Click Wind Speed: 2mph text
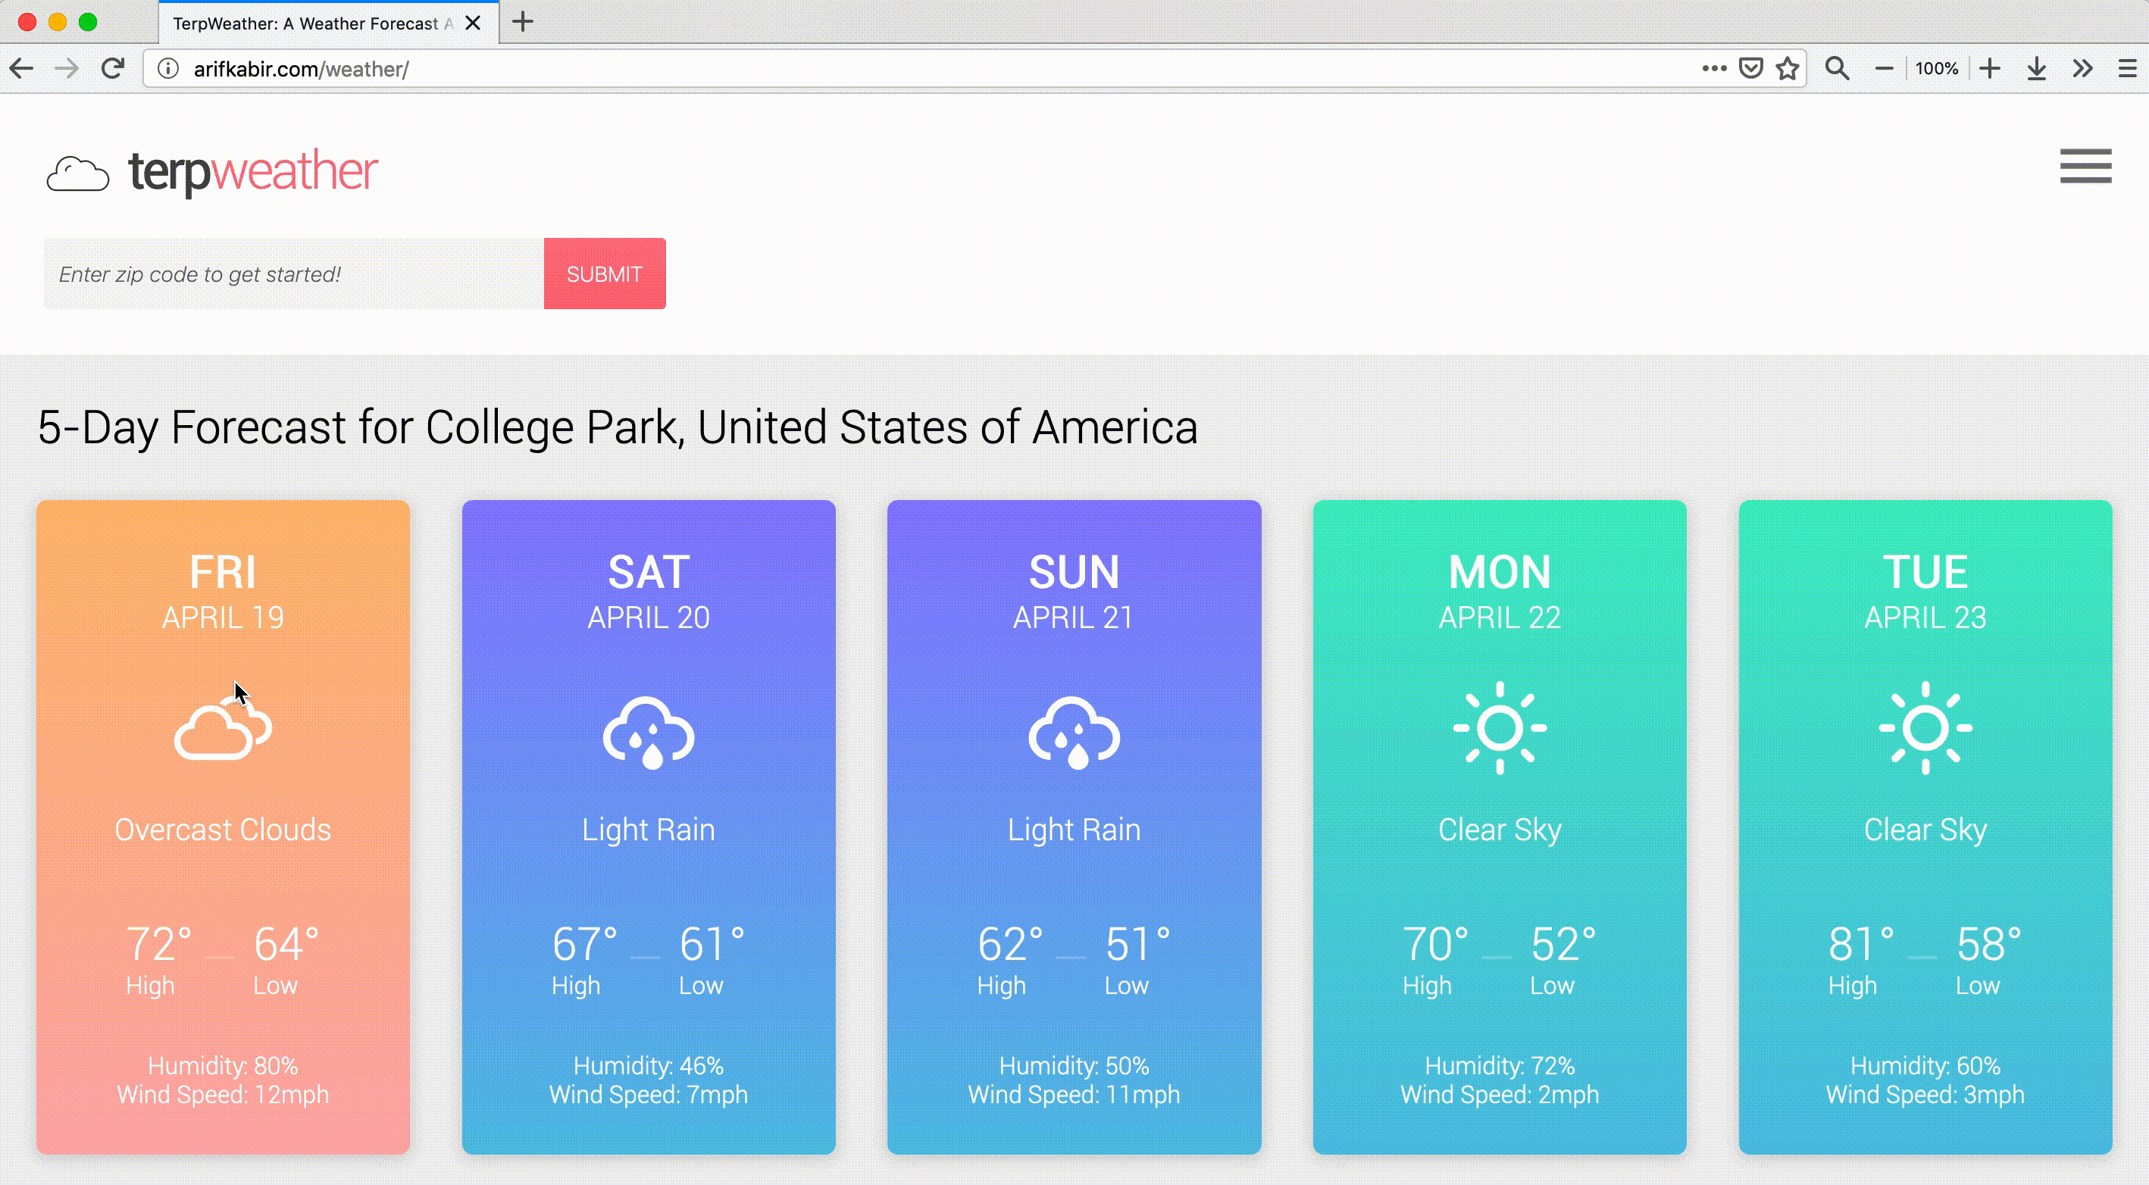The height and width of the screenshot is (1185, 2149). (1499, 1095)
